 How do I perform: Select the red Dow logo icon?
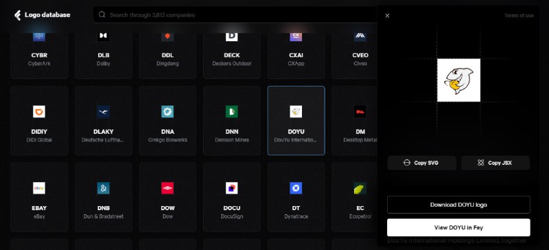coord(167,188)
